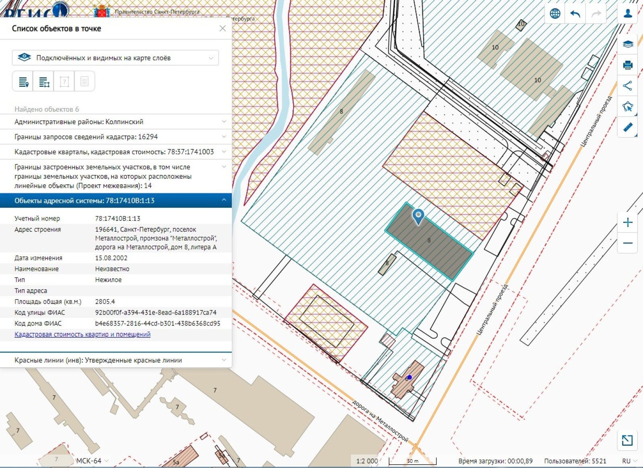Open the user profile icon
Viewport: 643px width, 468px height.
coord(628,14)
